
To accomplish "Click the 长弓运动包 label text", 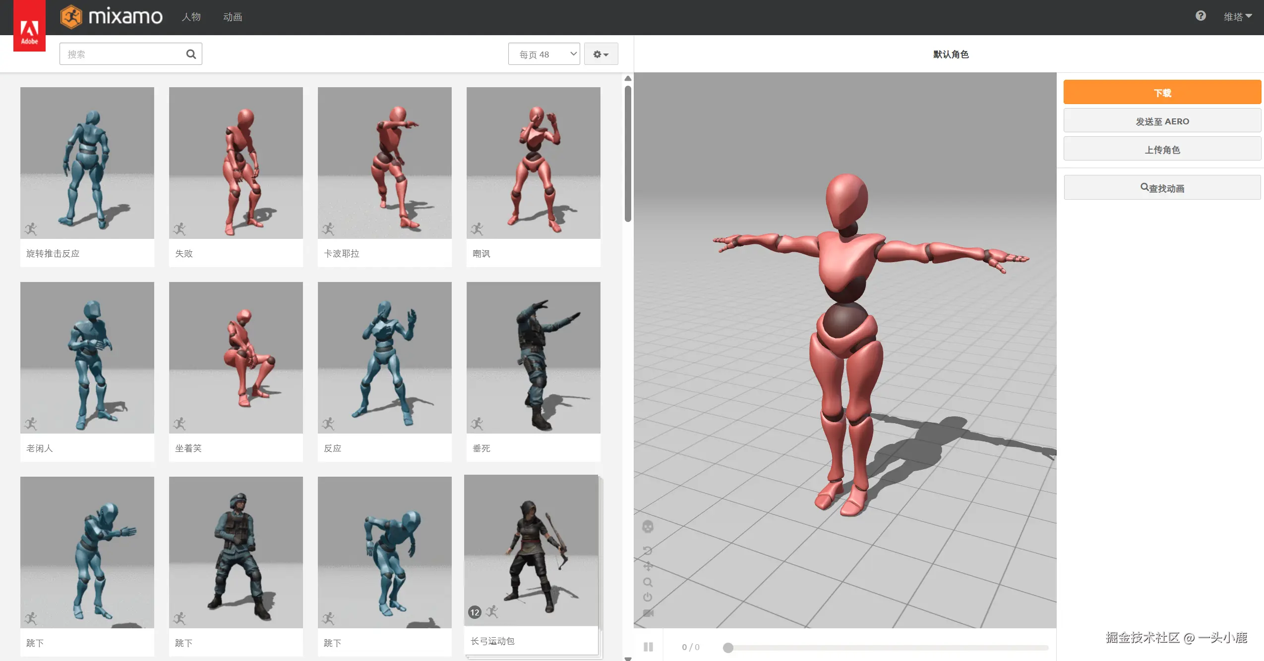I will coord(492,641).
